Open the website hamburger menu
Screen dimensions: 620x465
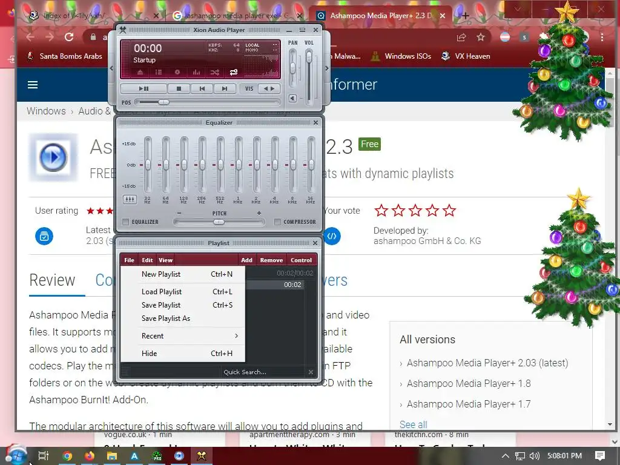tap(33, 85)
